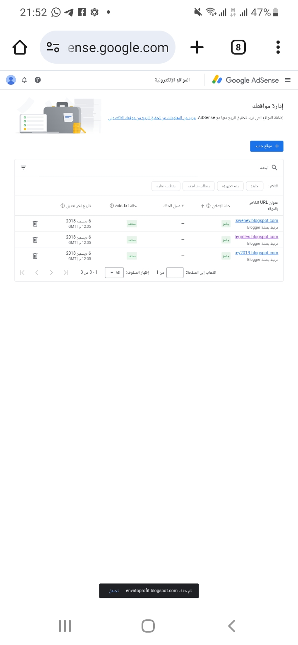Image resolution: width=298 pixels, height=645 pixels.
Task: Open the Chrome three-dot overflow menu
Action: (x=278, y=48)
